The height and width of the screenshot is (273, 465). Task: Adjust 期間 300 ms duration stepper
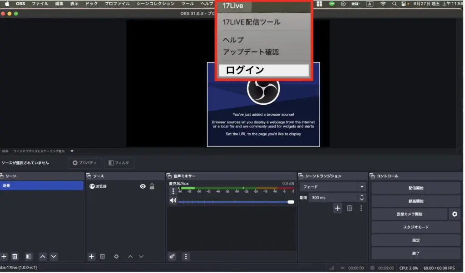(362, 198)
